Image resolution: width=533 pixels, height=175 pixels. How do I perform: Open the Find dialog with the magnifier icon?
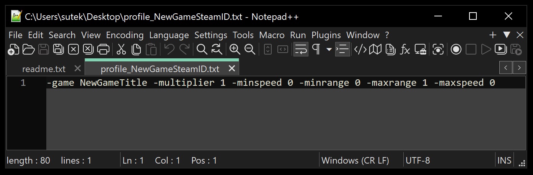pos(202,49)
